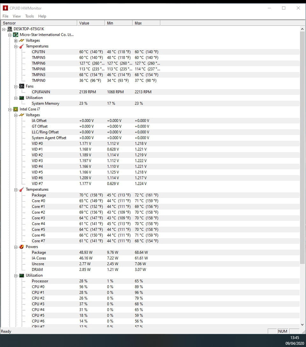The image size is (306, 347).
Task: Open the File menu
Action: (x=5, y=16)
